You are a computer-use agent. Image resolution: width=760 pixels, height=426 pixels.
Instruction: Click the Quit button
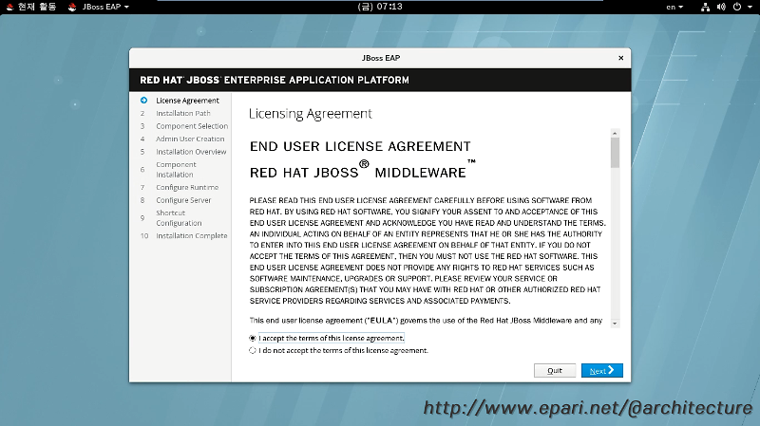(555, 370)
